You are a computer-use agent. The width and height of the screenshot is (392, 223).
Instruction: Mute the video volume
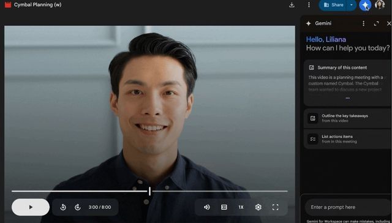coord(207,207)
